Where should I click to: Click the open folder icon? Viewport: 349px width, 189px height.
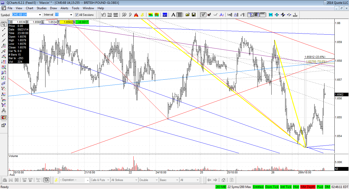(188, 15)
